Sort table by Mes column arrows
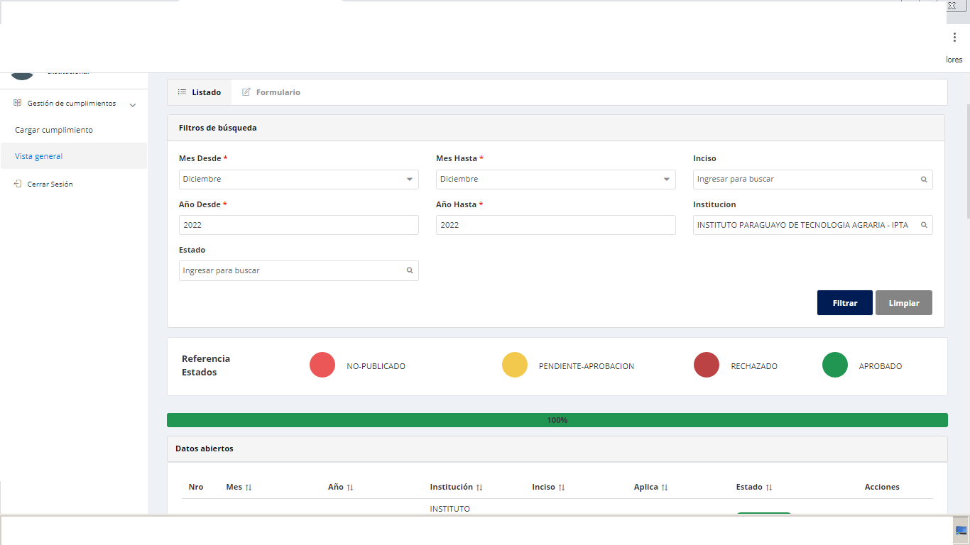Screen dimensions: 970x545 point(249,488)
